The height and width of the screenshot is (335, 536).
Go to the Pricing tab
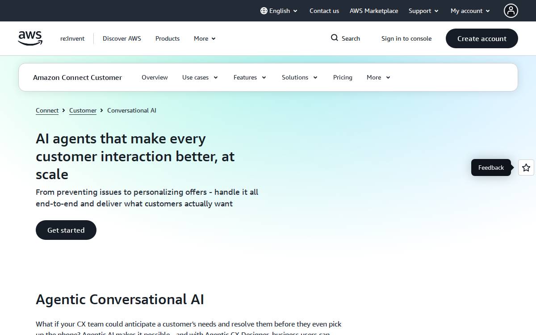(343, 77)
